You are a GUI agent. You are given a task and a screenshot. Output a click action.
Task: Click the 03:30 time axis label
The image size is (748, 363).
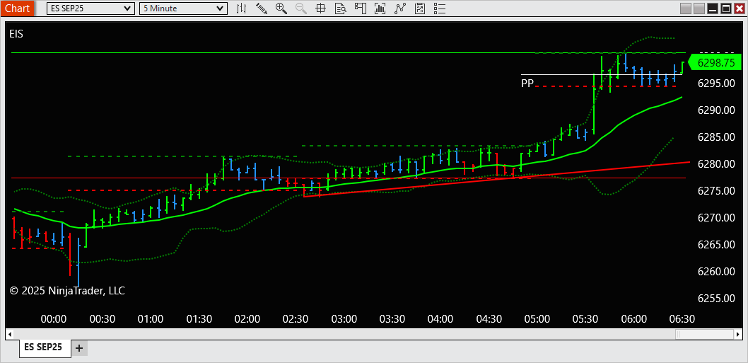click(x=392, y=318)
